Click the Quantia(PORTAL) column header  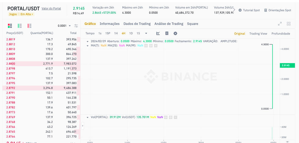[x=42, y=33]
